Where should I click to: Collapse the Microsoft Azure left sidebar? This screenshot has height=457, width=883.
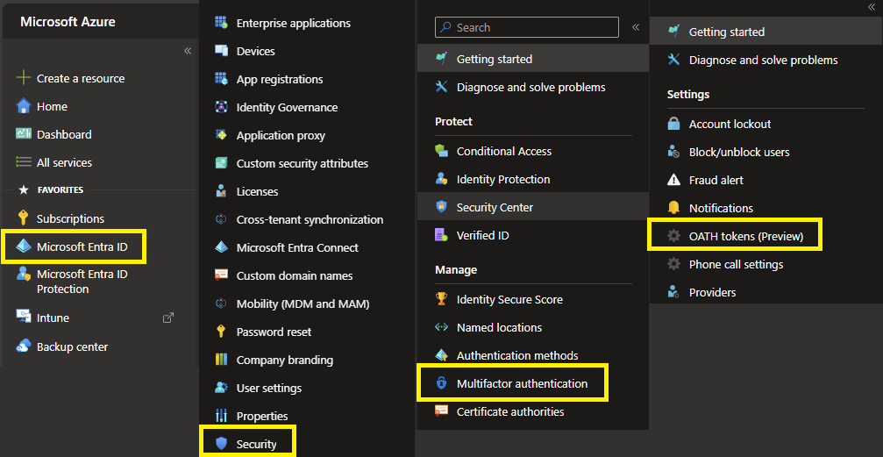187,51
